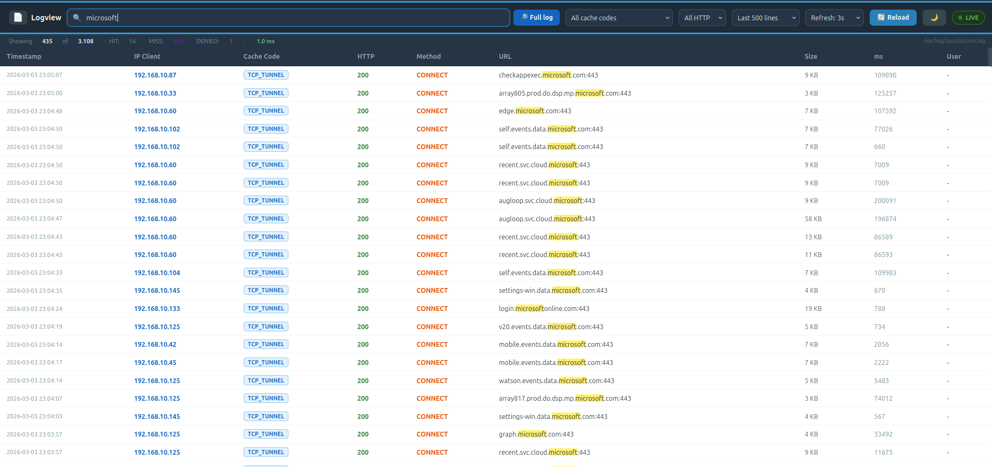Click TCP_TUNNEL badge in checkappexec row
The image size is (992, 467).
[x=265, y=75]
